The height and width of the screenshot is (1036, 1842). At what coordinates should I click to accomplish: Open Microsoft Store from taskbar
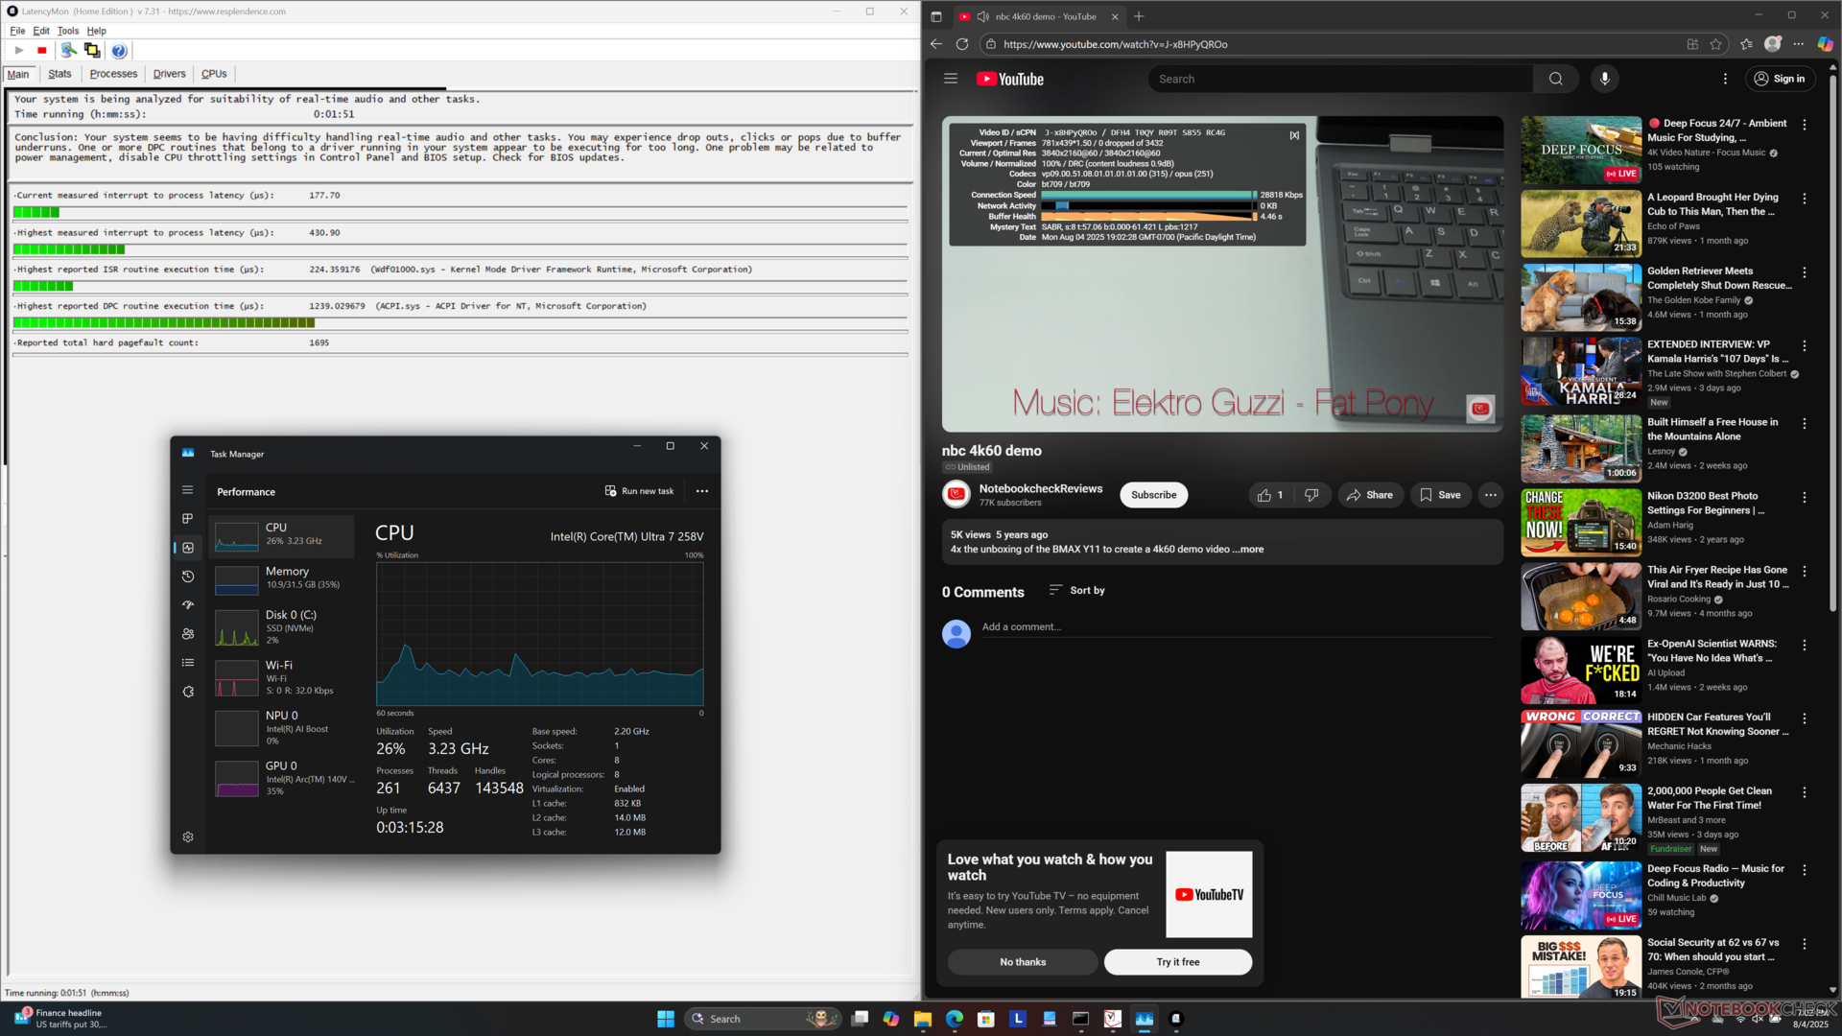986,1019
